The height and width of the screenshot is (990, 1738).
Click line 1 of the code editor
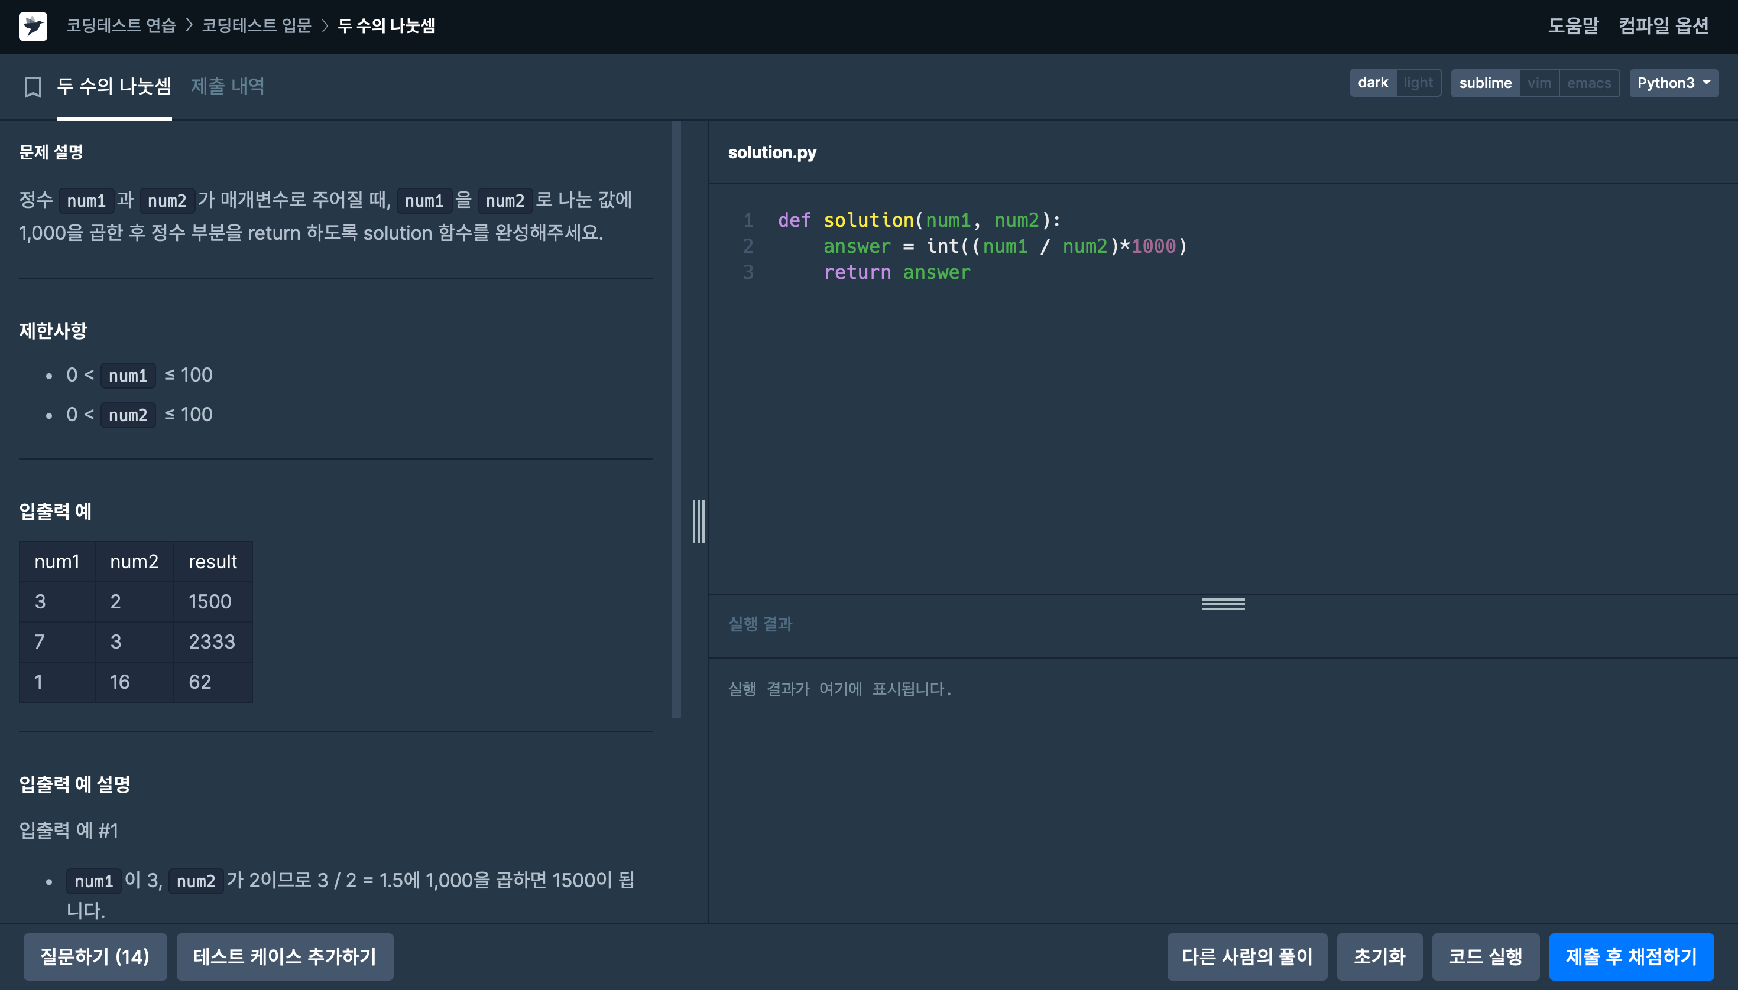point(919,220)
